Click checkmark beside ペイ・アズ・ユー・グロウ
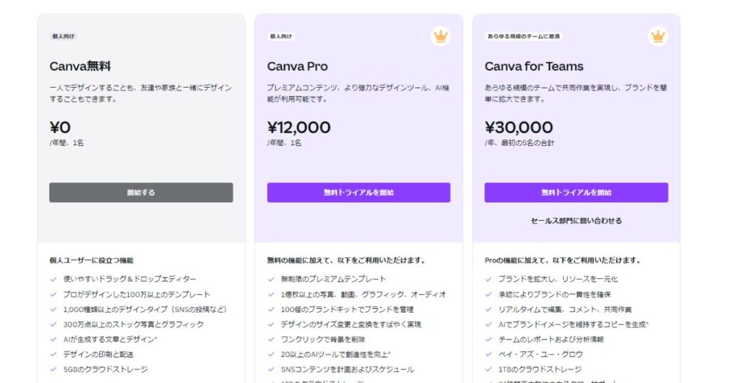Screen dimensions: 729x383 coord(489,354)
